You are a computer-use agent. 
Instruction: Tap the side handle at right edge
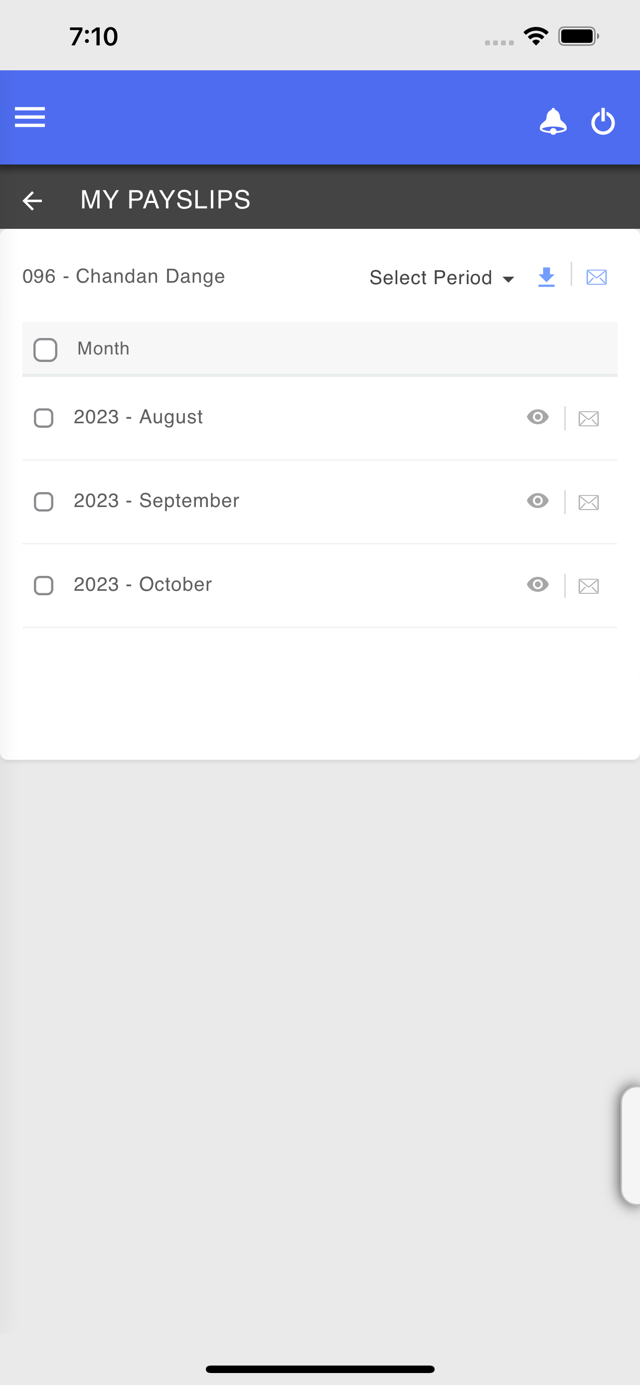click(631, 1145)
